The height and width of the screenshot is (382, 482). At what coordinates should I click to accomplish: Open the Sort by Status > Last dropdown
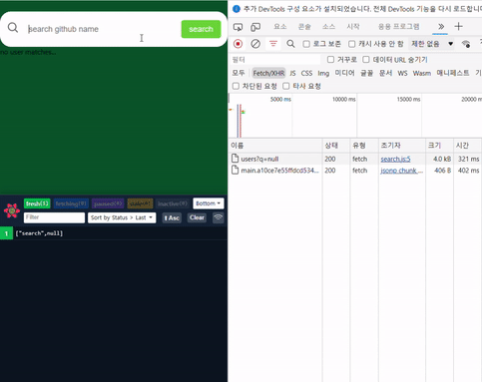(122, 217)
